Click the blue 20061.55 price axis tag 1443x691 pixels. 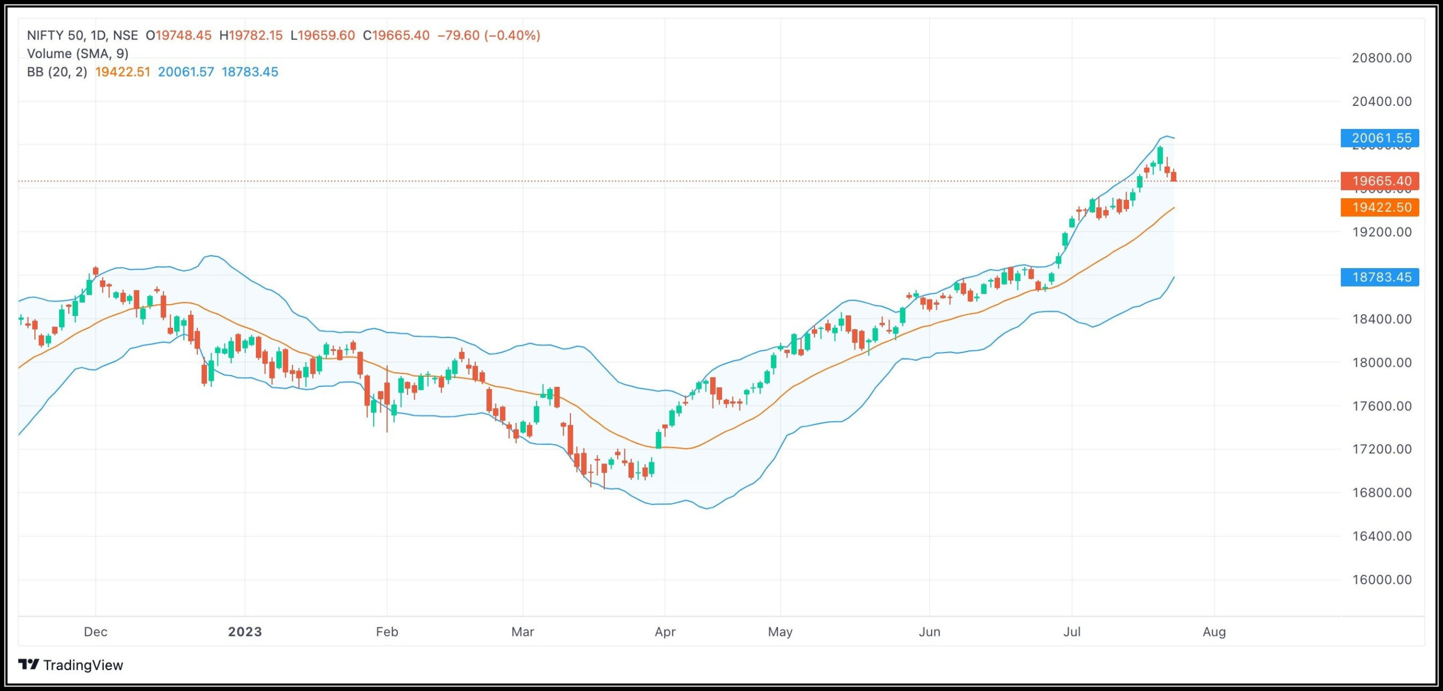point(1380,138)
